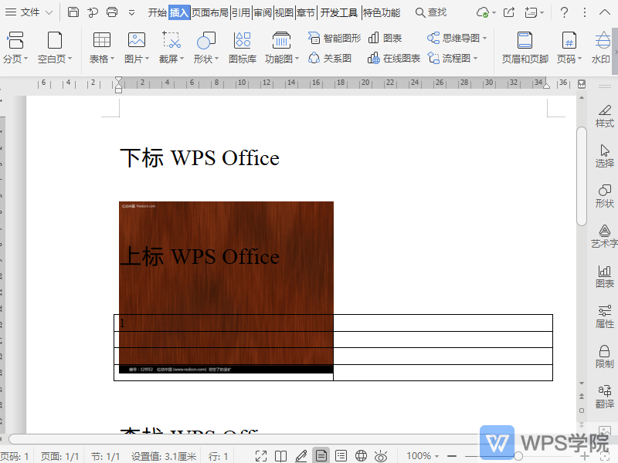
Task: Insert a 图表 chart from the ribbon
Action: (385, 38)
